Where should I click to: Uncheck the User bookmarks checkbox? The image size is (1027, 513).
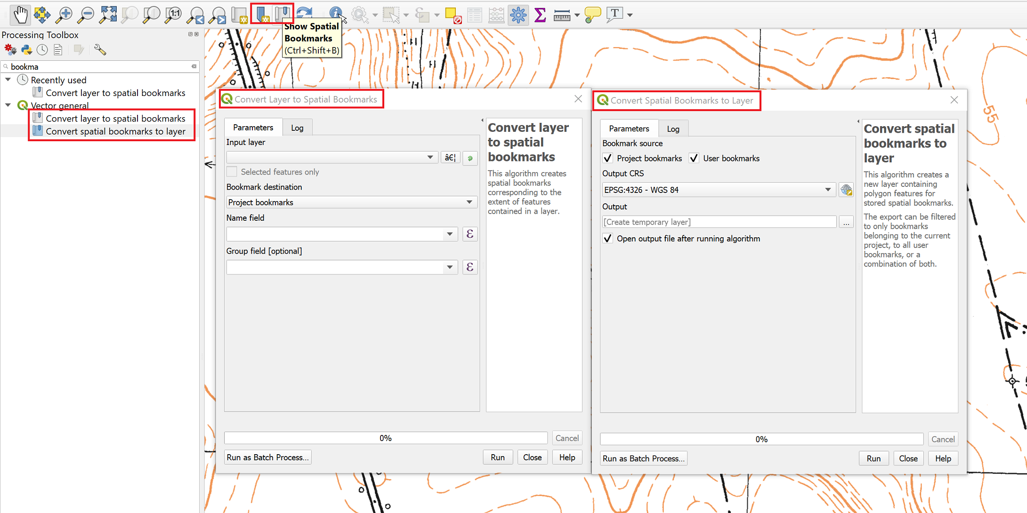[x=694, y=158]
